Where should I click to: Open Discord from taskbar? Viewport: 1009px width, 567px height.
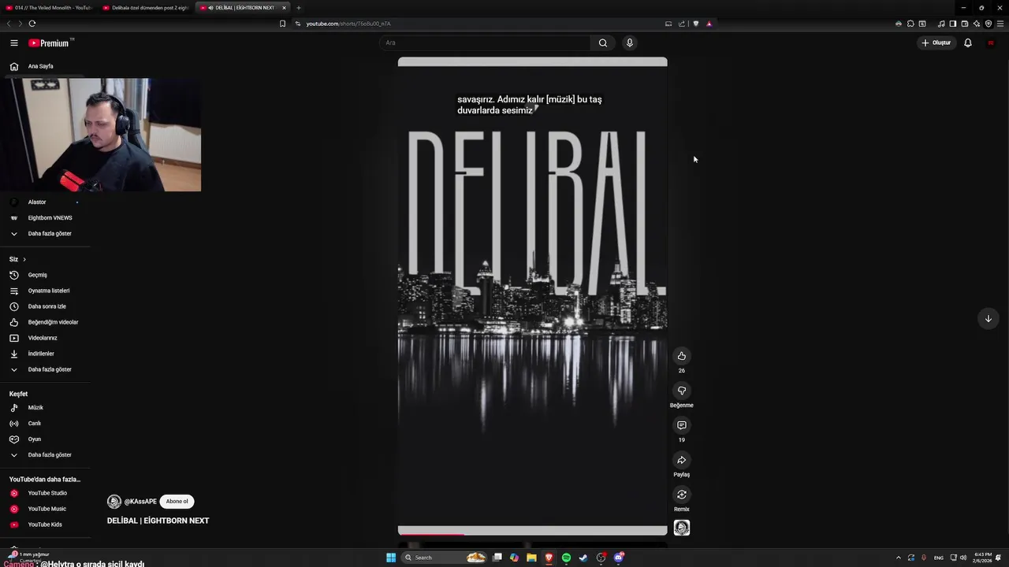pos(619,558)
